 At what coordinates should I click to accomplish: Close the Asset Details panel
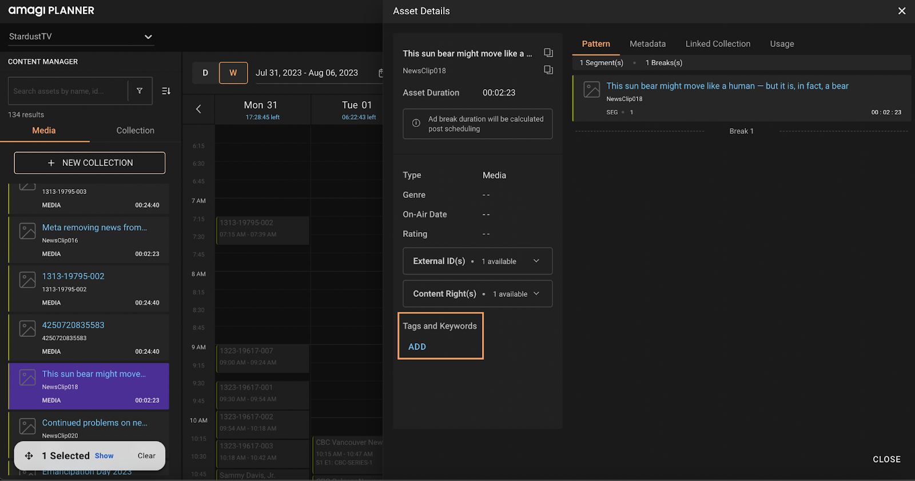[902, 11]
